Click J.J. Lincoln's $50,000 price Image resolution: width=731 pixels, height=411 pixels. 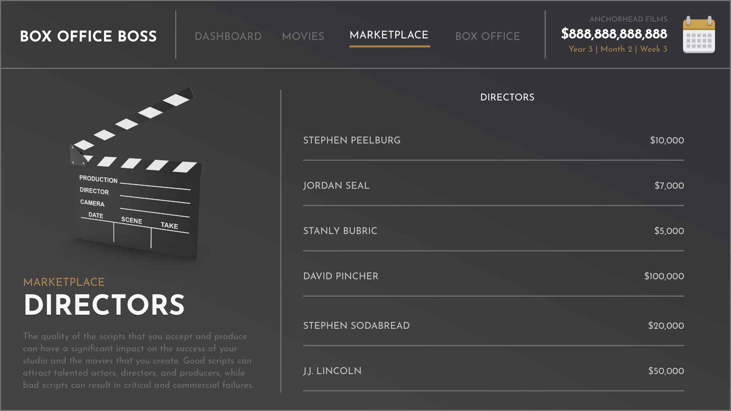coord(666,371)
